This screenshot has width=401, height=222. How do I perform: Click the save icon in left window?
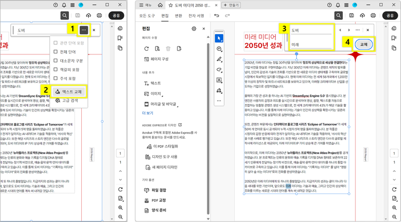pos(78,15)
